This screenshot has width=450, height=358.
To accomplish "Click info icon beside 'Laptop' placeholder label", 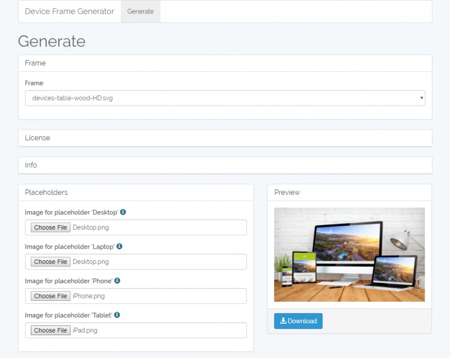I will (119, 246).
